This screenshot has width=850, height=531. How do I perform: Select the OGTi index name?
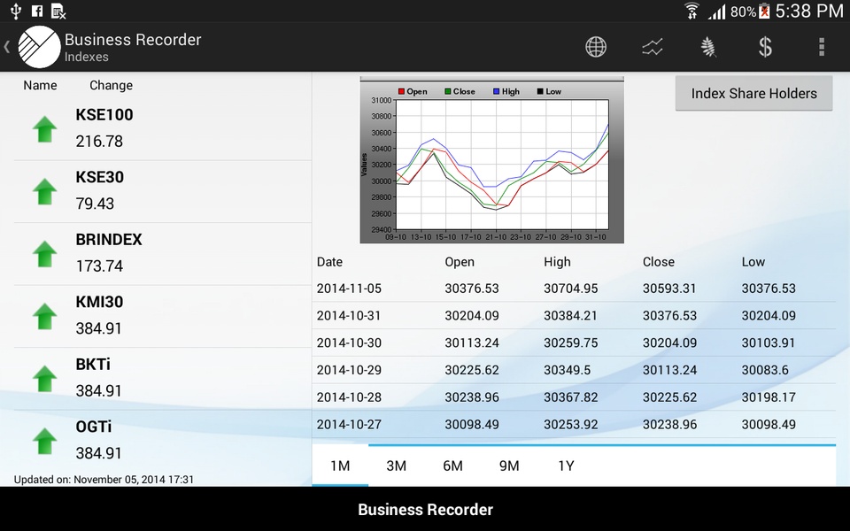(x=93, y=427)
